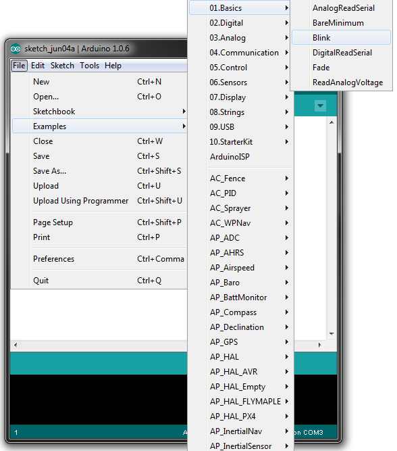Click vertical scrollbar up arrow
This screenshot has height=451, width=397.
tap(332, 122)
